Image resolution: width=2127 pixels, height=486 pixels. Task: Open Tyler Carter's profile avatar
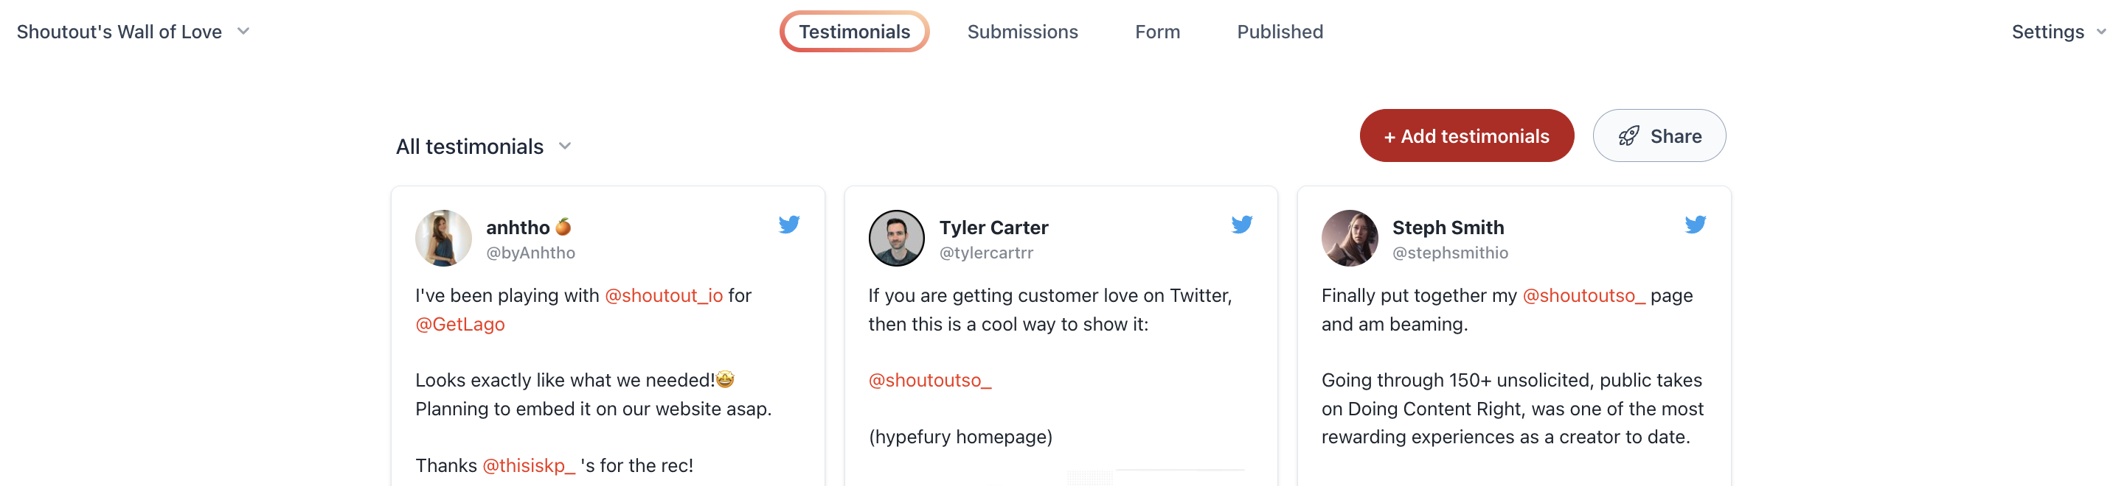(896, 238)
